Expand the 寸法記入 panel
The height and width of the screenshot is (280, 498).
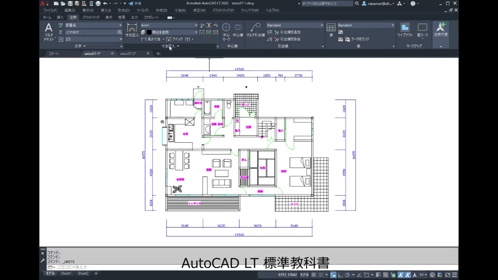point(170,46)
